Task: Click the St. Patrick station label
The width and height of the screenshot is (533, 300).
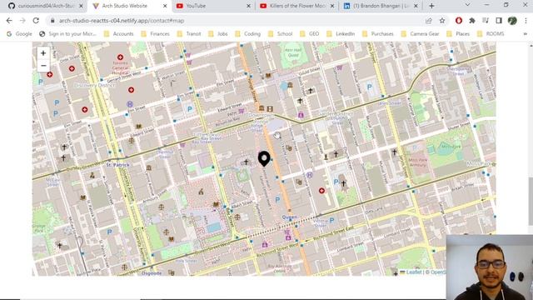Action: tap(118, 165)
